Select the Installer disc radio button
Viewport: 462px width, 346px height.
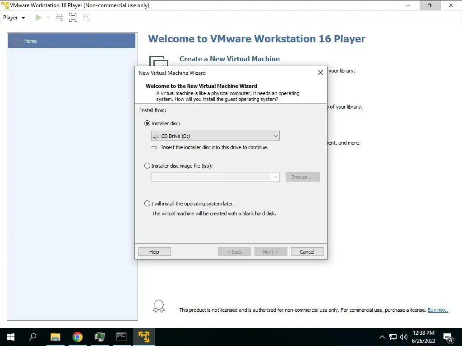click(147, 123)
